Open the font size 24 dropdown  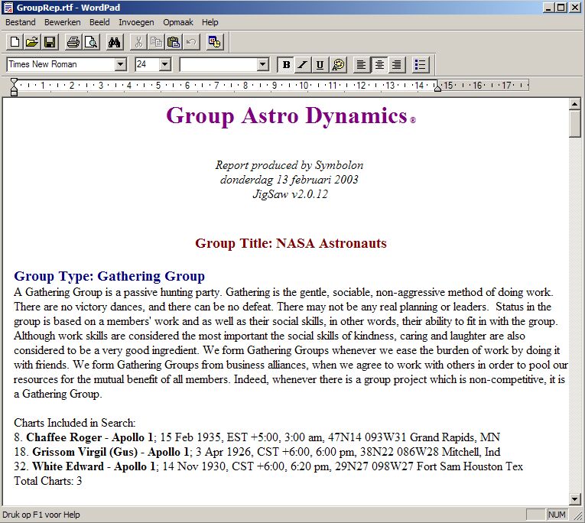tap(164, 65)
